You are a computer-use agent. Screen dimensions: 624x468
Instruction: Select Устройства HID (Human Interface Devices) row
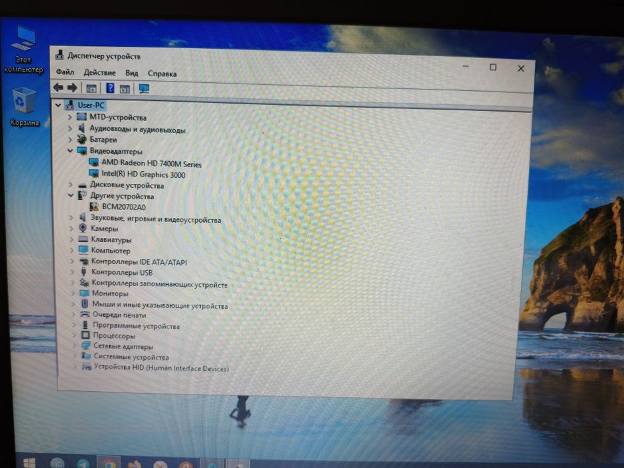click(161, 368)
